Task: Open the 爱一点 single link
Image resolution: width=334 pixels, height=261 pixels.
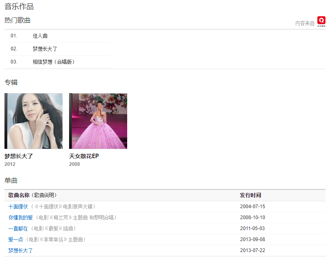Action: pos(15,239)
